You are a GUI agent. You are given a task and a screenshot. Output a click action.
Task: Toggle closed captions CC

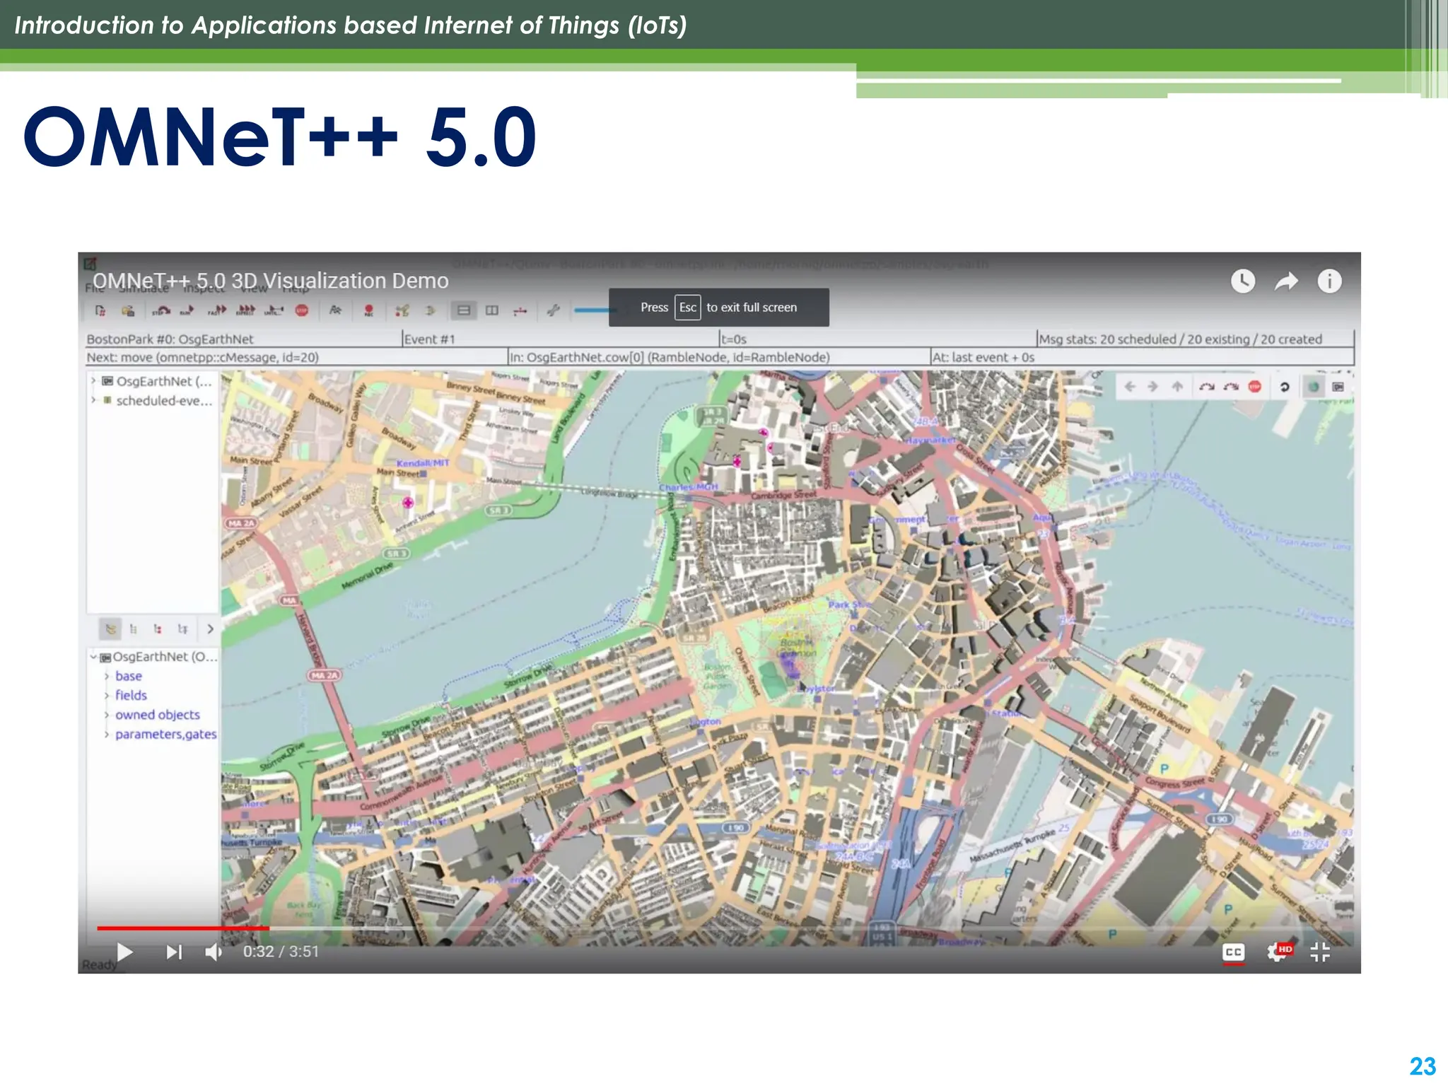point(1233,952)
